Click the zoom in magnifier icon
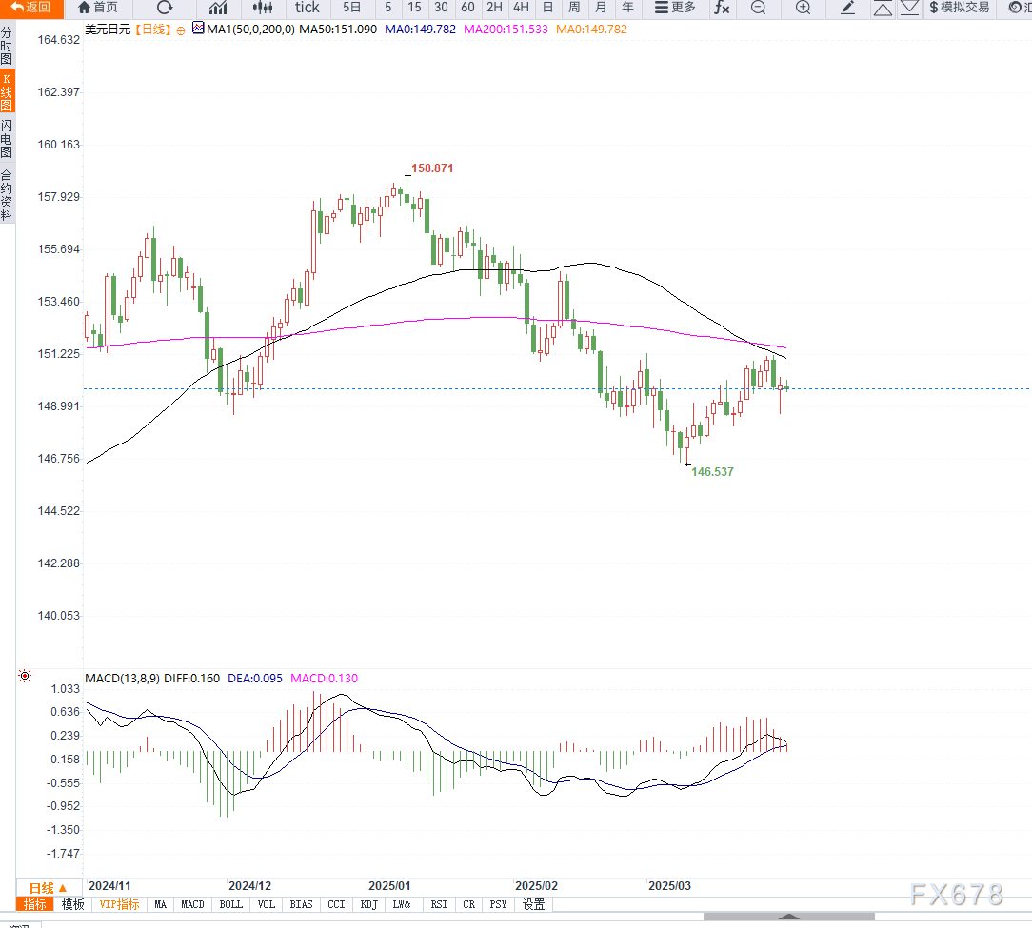This screenshot has height=928, width=1032. (803, 9)
